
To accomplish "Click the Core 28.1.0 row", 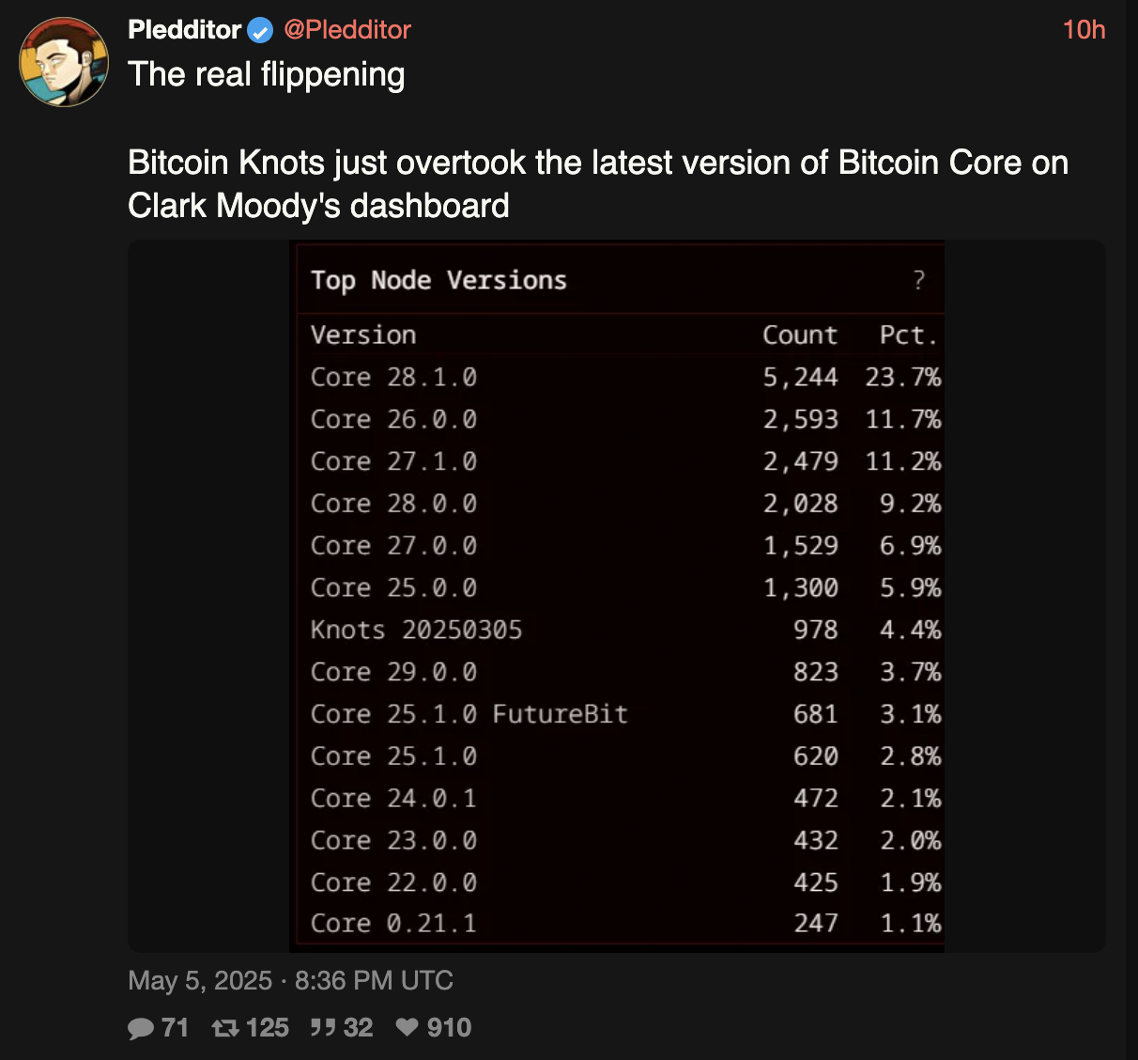I will click(625, 377).
